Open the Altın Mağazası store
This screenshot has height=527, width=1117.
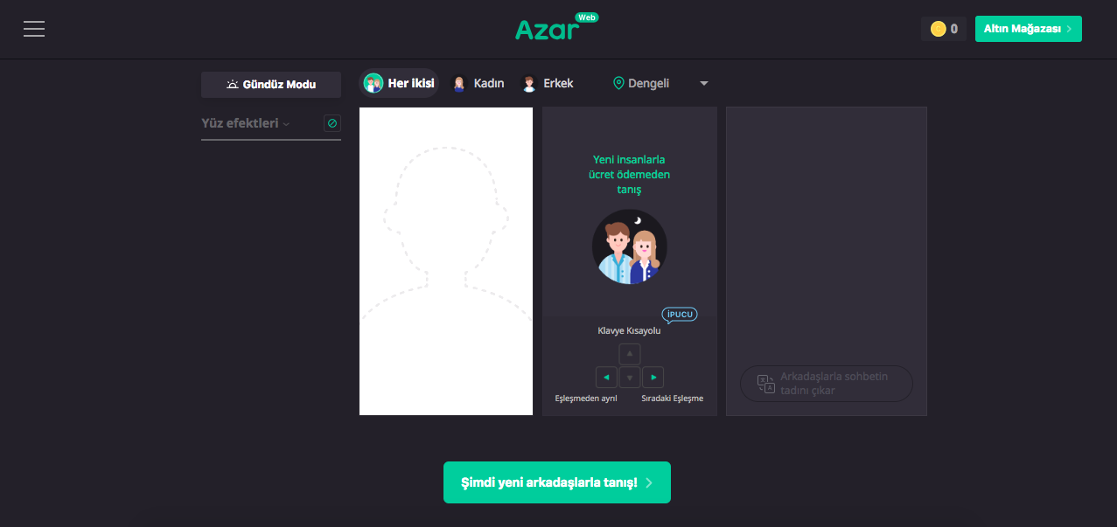tap(1028, 29)
